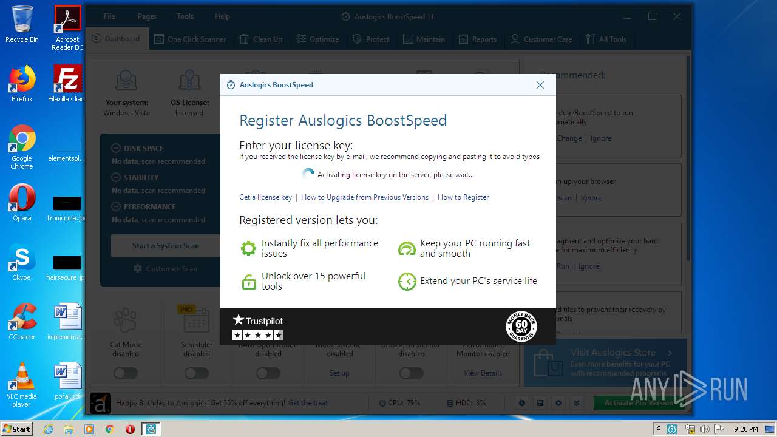777x437 pixels.
Task: Switch to the All Tools tab
Action: pos(606,39)
